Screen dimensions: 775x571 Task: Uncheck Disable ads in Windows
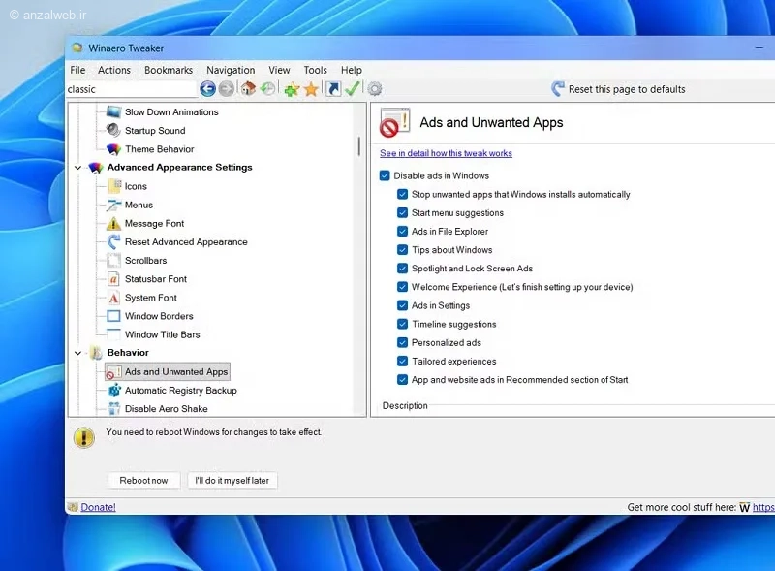[x=385, y=175]
